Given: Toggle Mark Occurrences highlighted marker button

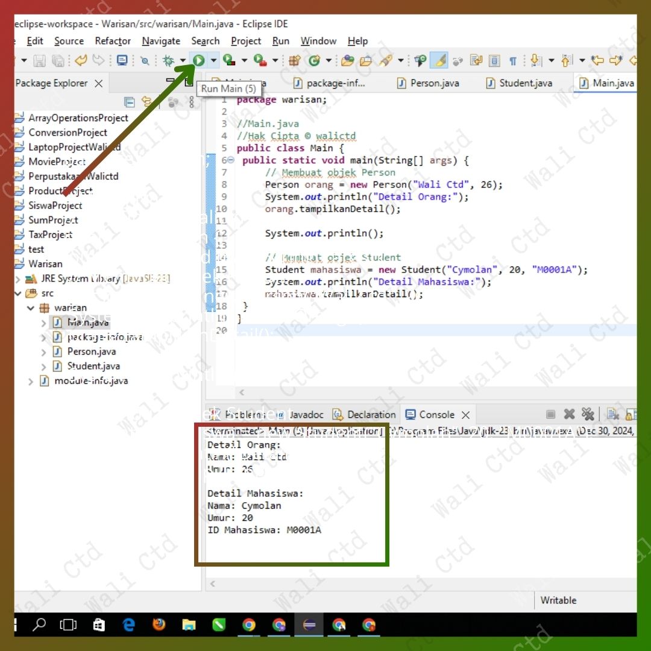Looking at the screenshot, I should pos(439,61).
